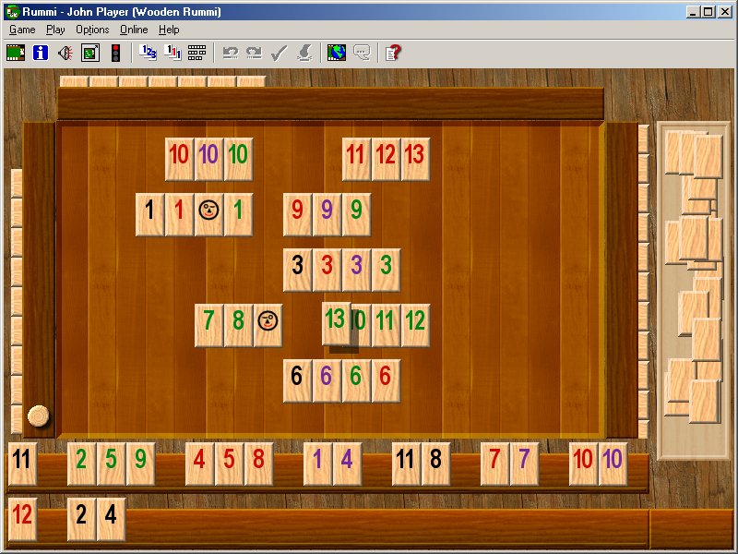
Task: Select the green 2 tile in rack
Action: tap(81, 464)
